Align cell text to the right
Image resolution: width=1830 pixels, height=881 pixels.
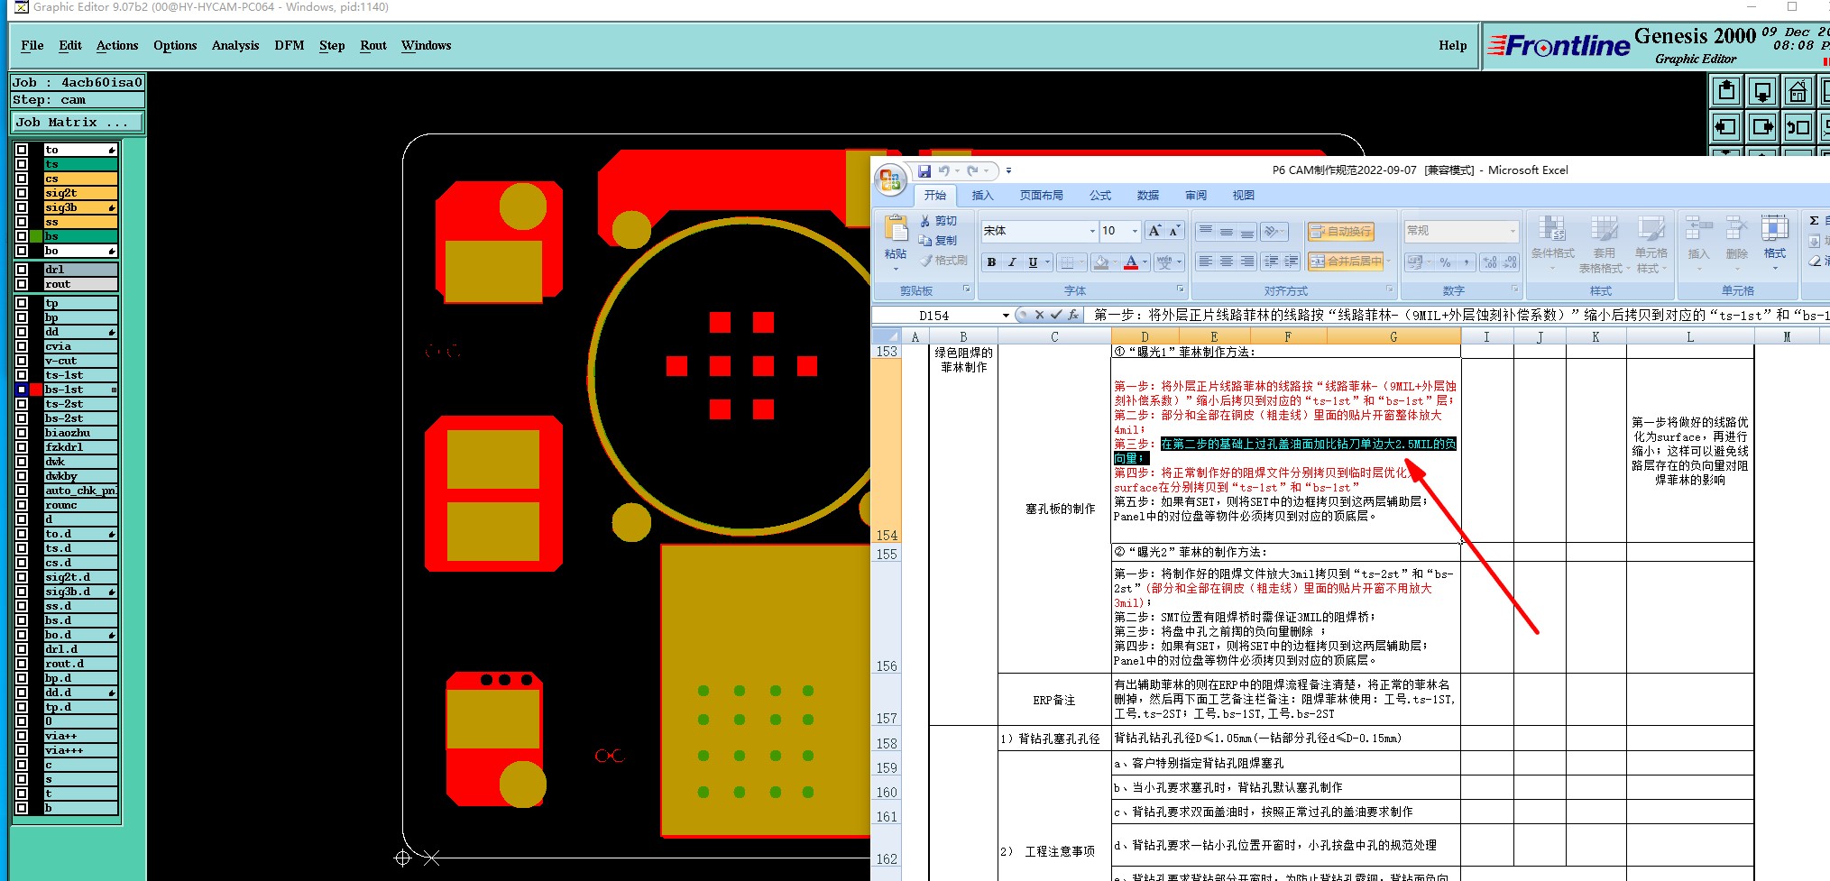coord(1247,262)
